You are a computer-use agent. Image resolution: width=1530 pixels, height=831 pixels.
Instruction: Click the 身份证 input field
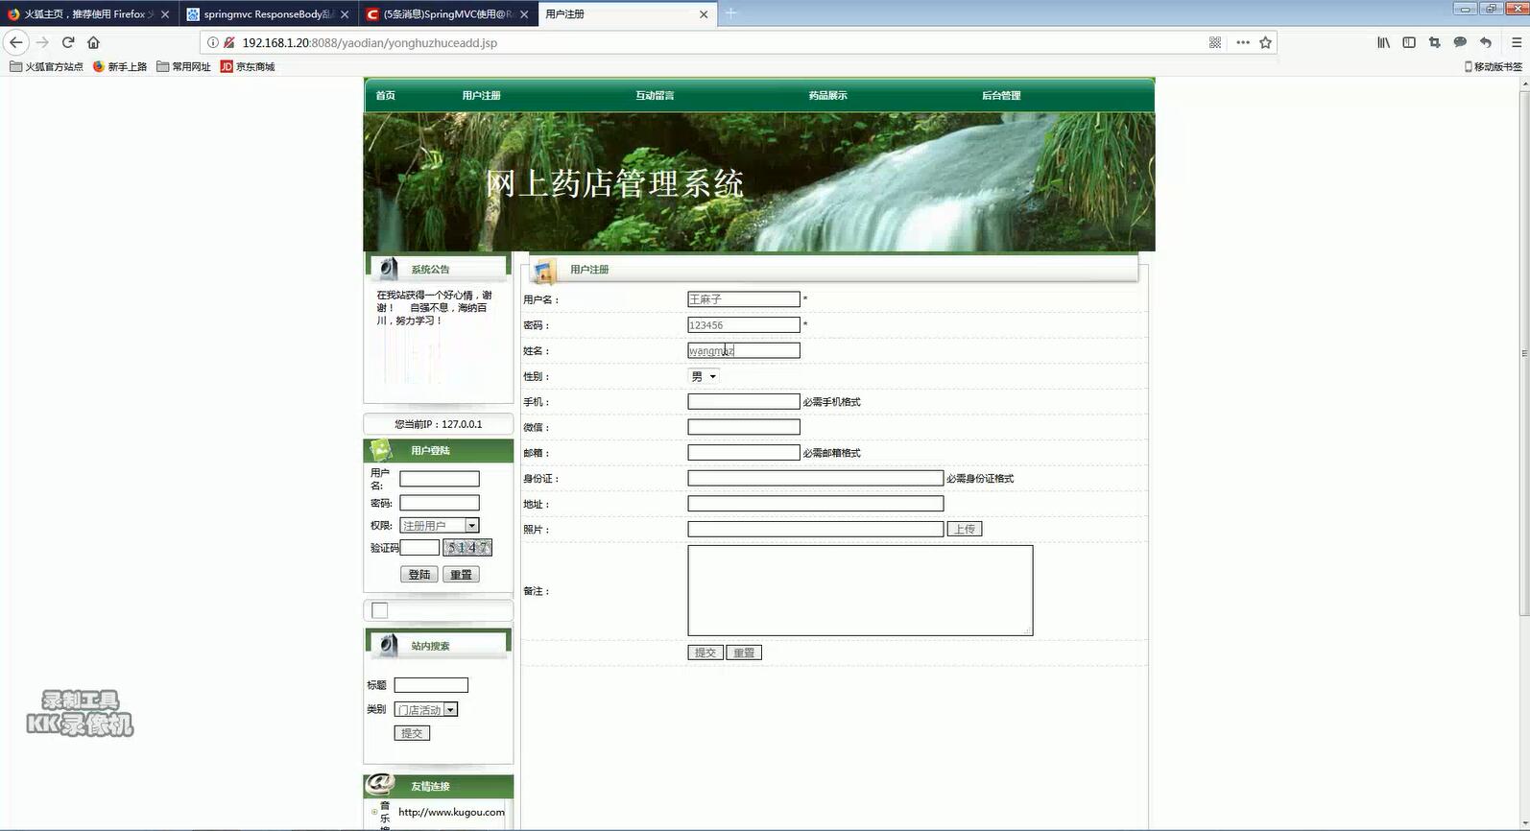816,478
